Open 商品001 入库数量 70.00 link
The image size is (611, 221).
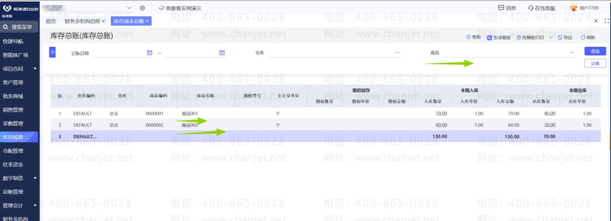(x=441, y=114)
